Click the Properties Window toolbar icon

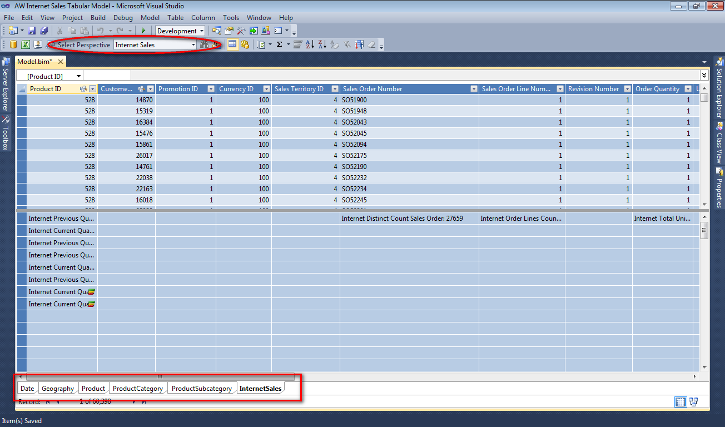229,31
